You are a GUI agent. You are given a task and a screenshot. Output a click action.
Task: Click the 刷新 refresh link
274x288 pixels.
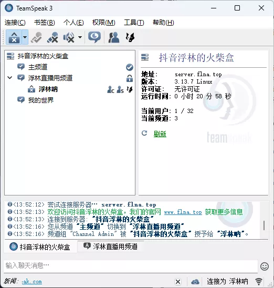tap(160, 134)
